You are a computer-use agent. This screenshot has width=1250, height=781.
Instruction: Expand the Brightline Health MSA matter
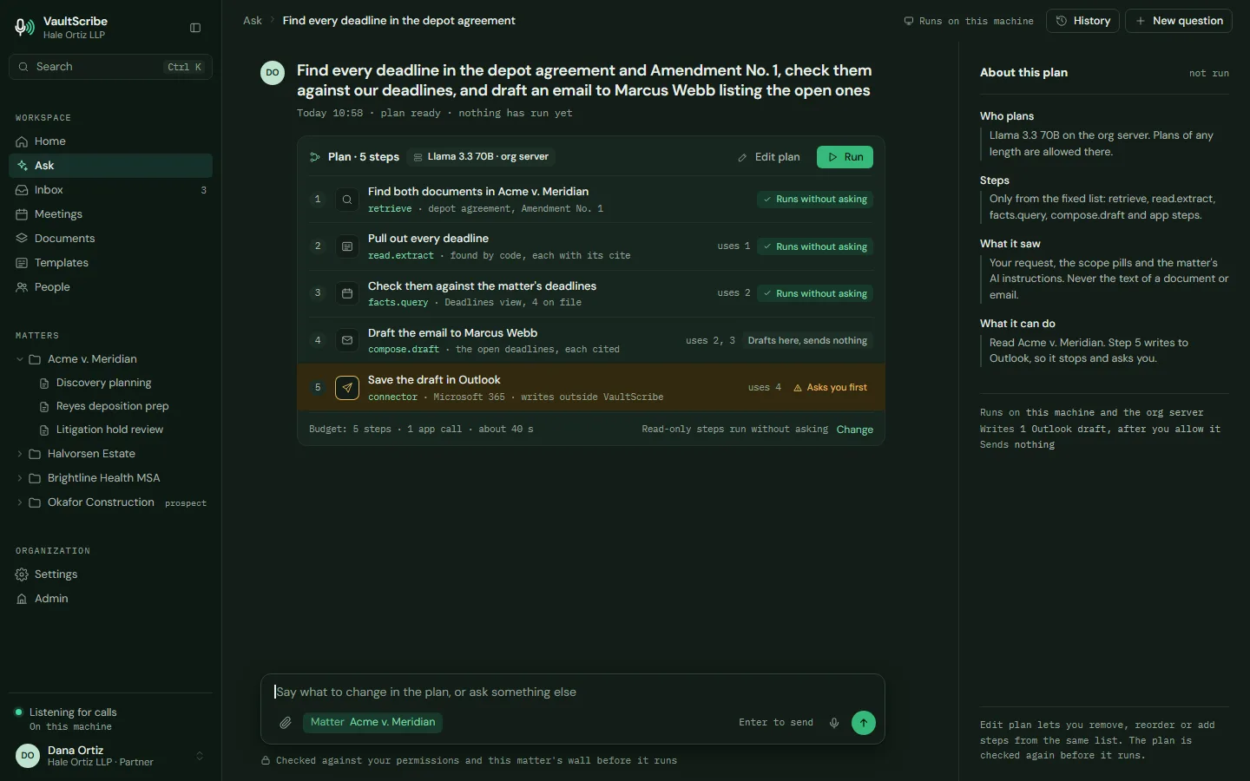[20, 478]
